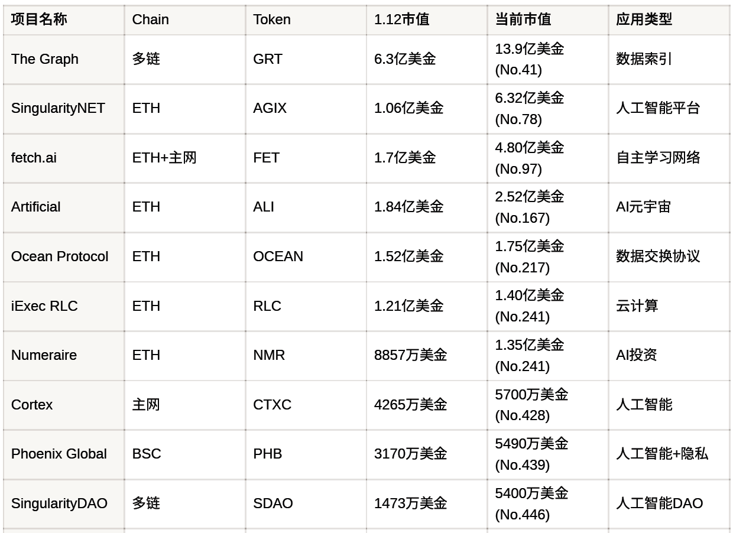Click the 1.12市值 column header

pyautogui.click(x=401, y=19)
